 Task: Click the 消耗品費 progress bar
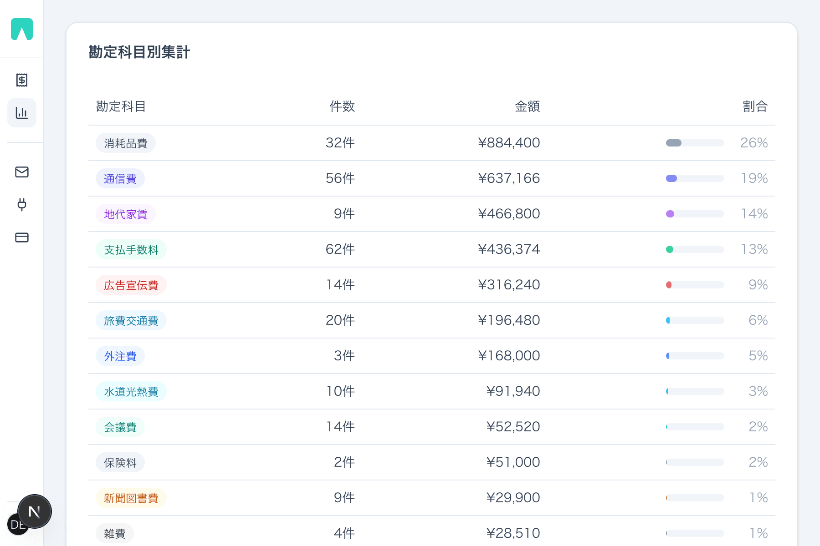coord(695,142)
